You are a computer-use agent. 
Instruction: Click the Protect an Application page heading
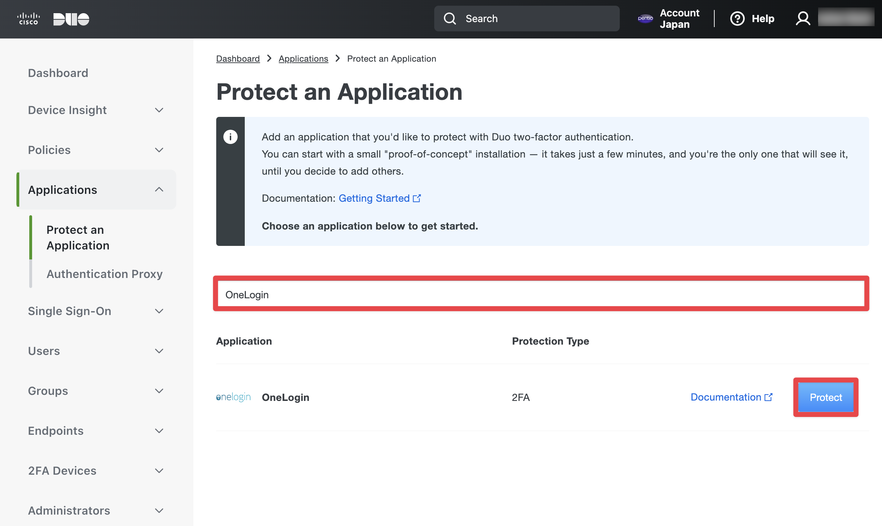coord(339,92)
